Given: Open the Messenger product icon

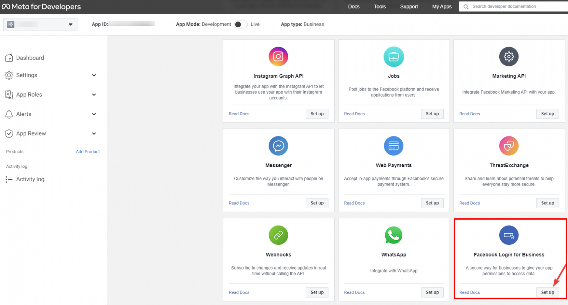Looking at the screenshot, I should coord(278,146).
